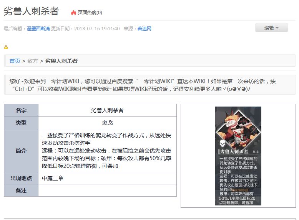
Task: Click the location value 中庭三章
Action: pyautogui.click(x=53, y=178)
